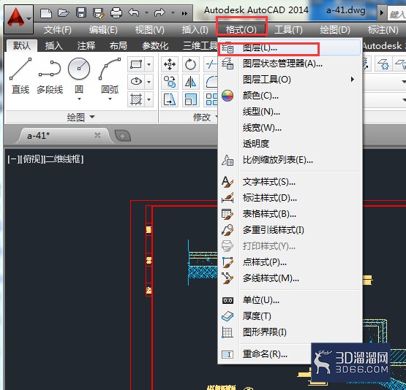Select the Trim tool in Modify panel

[x=211, y=64]
